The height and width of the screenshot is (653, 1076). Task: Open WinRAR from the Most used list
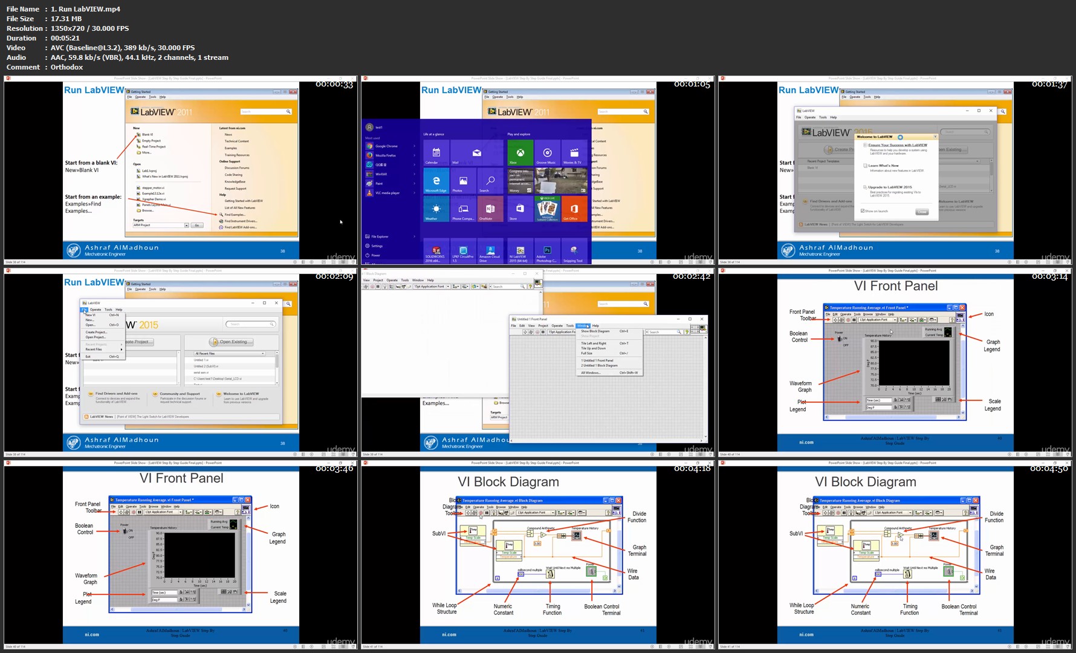[390, 174]
